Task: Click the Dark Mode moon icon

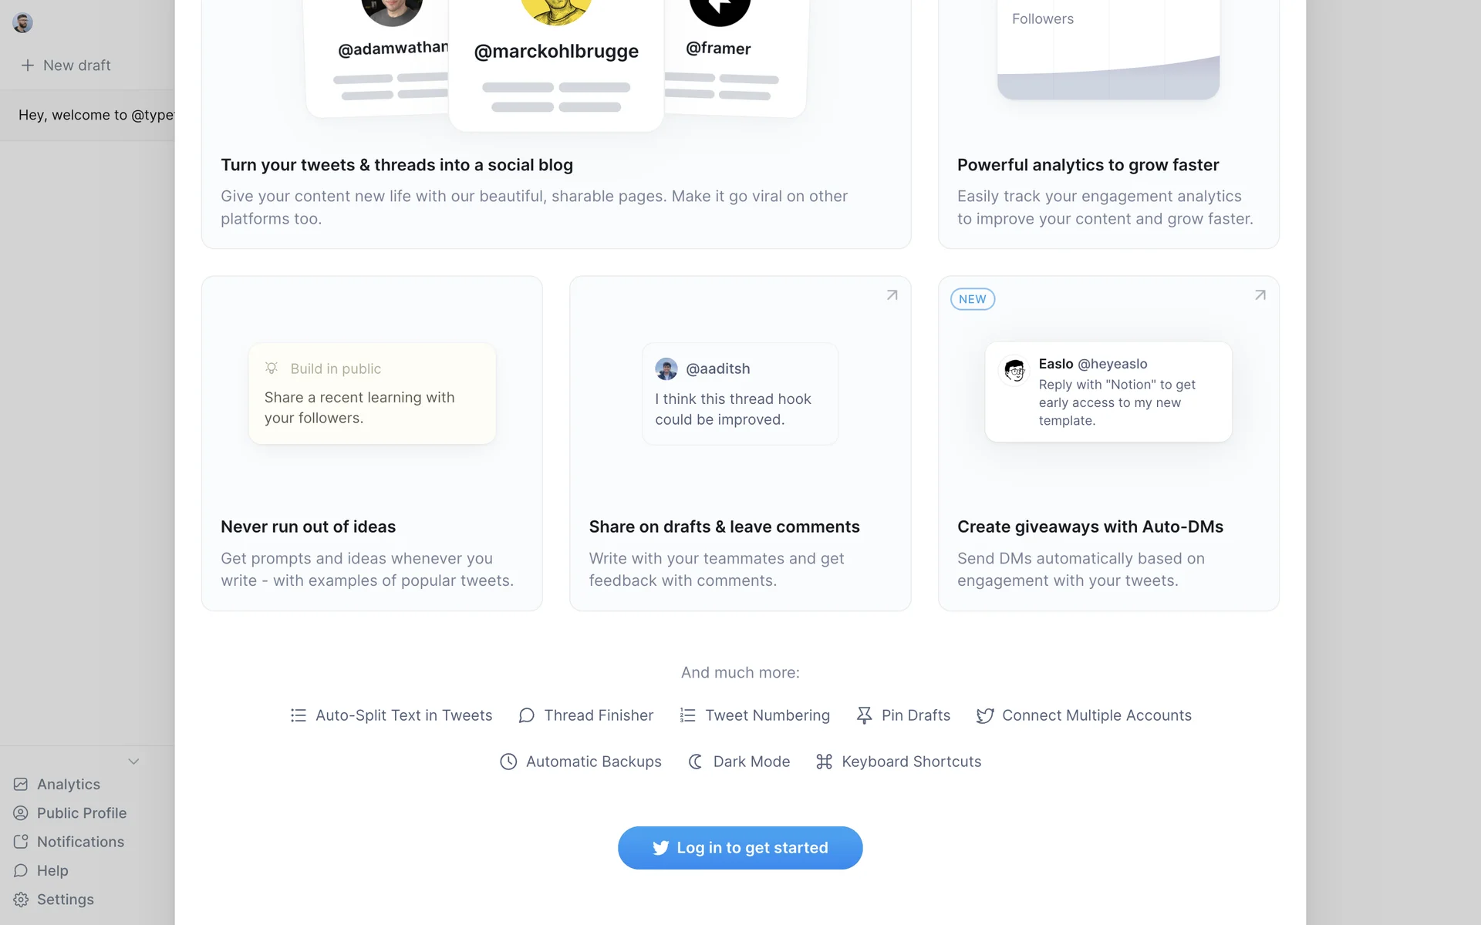Action: 695,762
